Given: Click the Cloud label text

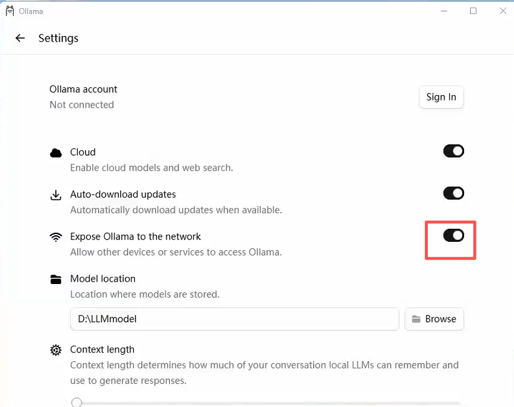Looking at the screenshot, I should point(83,152).
